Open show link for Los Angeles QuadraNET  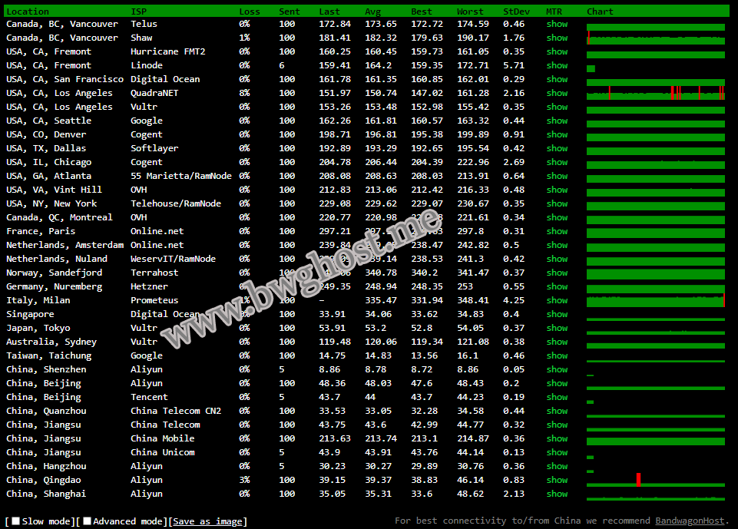point(557,93)
